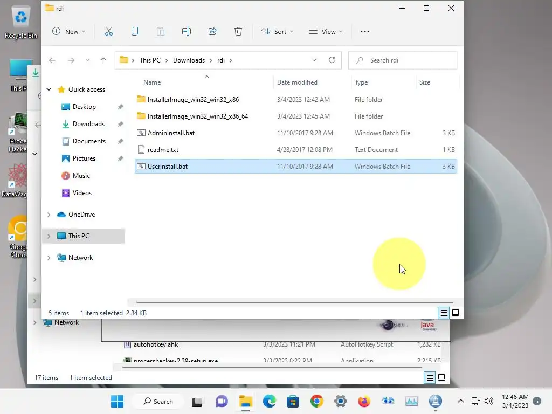Click the taskbar Search box
The width and height of the screenshot is (552, 414).
tap(158, 401)
